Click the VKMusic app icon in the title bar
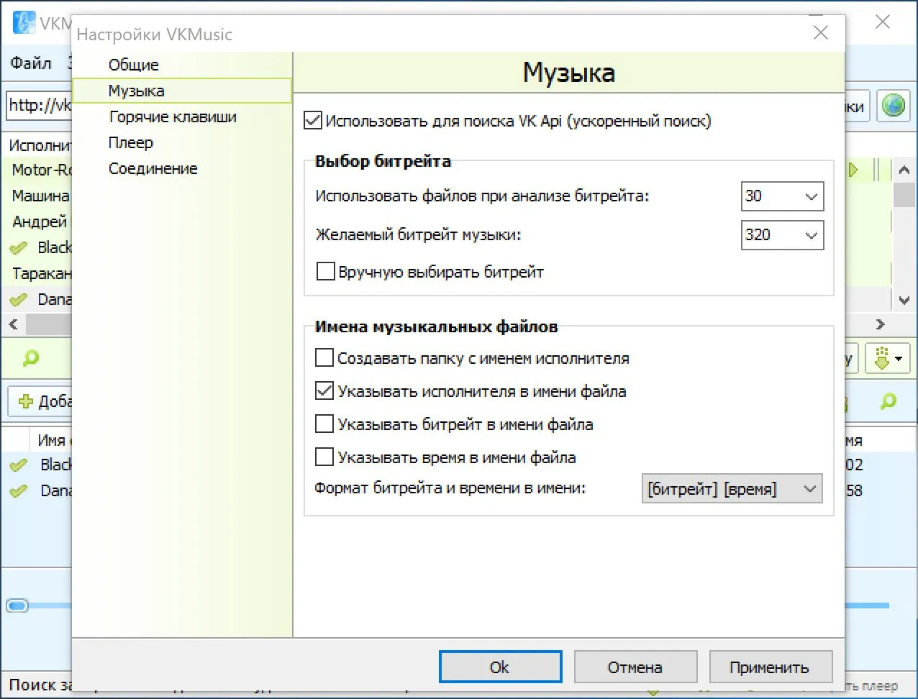The image size is (918, 699). tap(24, 22)
